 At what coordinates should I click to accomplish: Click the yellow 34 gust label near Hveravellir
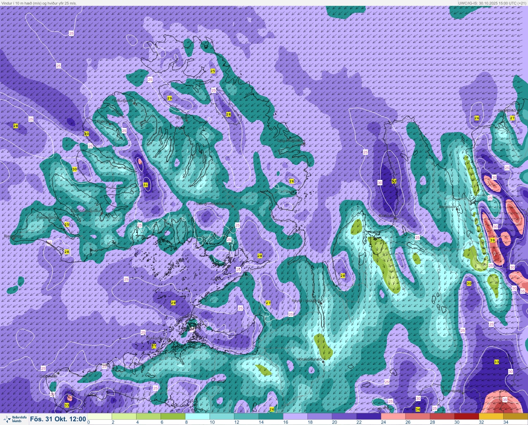pos(418,409)
